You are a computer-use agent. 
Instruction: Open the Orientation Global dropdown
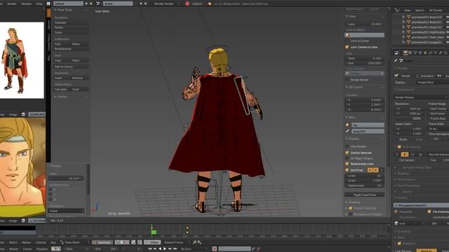click(66, 211)
